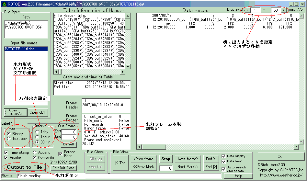Click the All files check button
307x181 pixels.
[x=96, y=159]
